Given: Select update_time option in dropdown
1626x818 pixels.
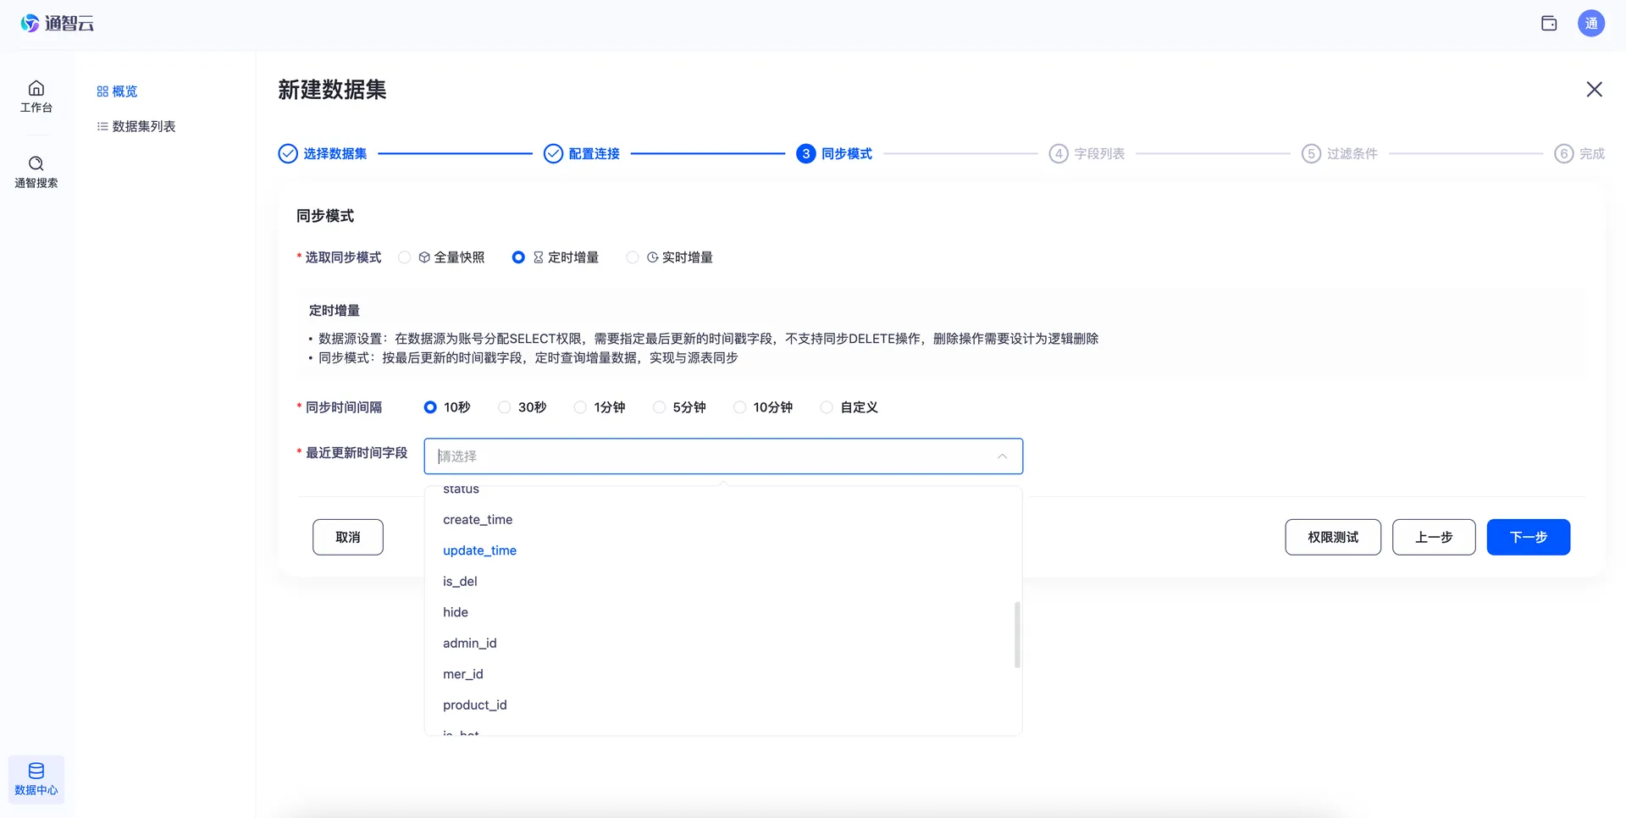Looking at the screenshot, I should [x=723, y=550].
